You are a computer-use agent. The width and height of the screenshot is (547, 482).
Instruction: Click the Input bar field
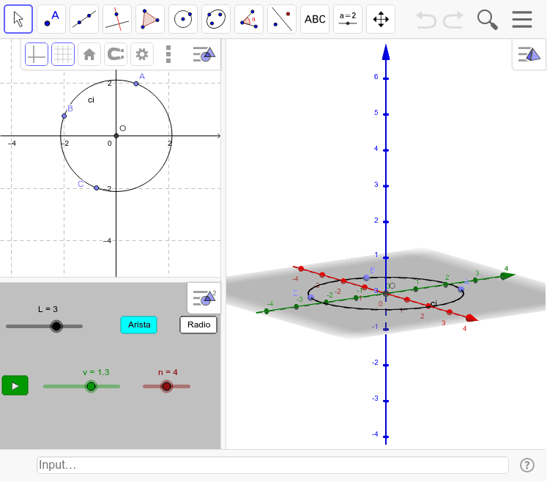point(272,465)
